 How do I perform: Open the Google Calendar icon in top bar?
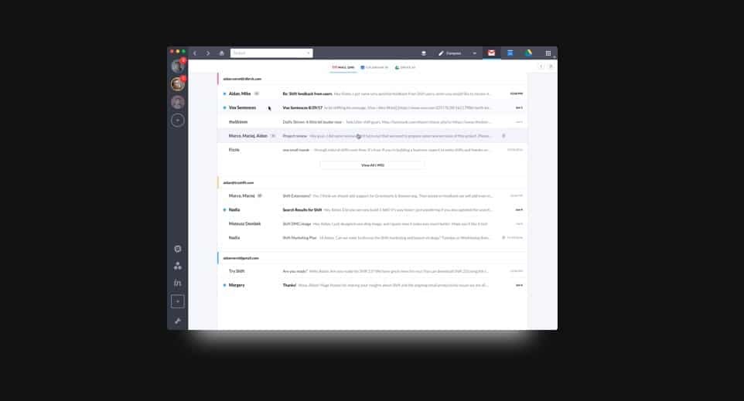[510, 53]
